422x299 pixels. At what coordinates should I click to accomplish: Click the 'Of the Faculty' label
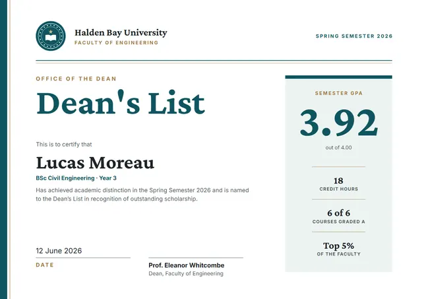click(x=338, y=254)
